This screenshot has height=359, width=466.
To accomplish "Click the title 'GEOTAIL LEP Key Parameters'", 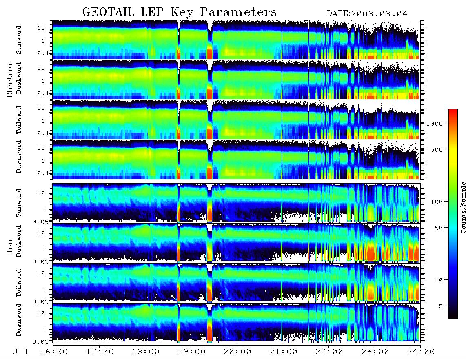I will point(180,12).
